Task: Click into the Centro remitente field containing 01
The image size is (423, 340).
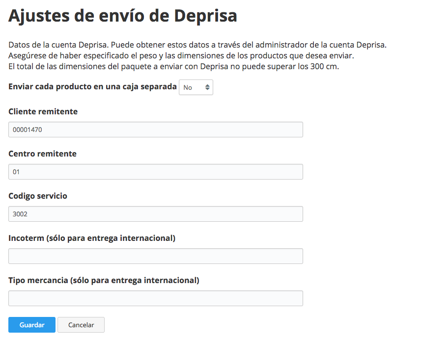Action: pos(156,172)
